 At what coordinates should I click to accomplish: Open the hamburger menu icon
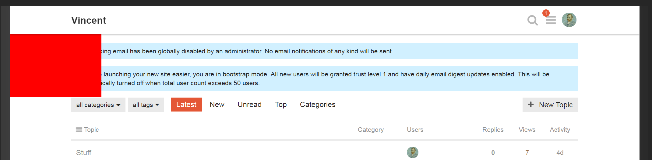tap(551, 20)
